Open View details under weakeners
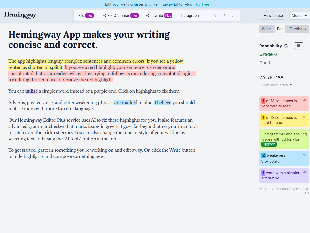The image size is (310, 233). coord(270,162)
